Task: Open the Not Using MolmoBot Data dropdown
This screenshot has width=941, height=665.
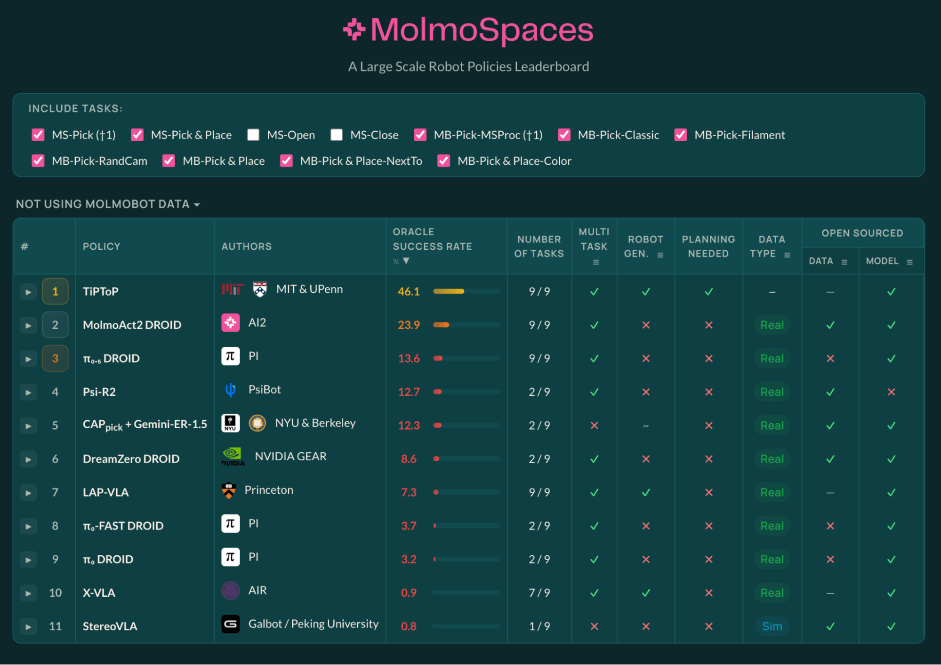Action: click(x=108, y=204)
